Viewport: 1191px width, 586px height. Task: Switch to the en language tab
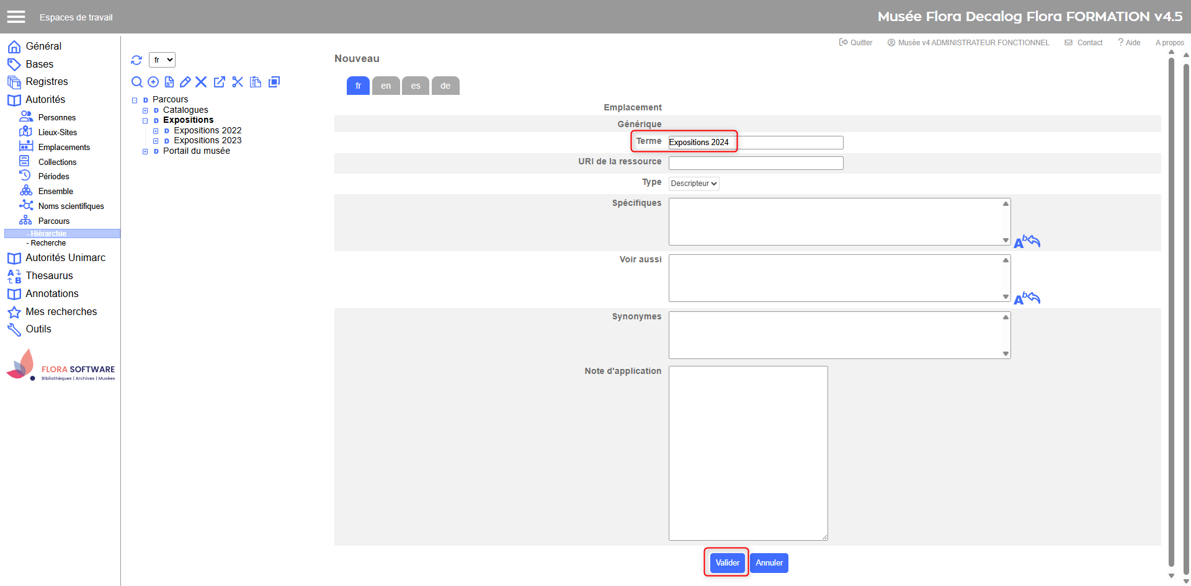pyautogui.click(x=386, y=86)
